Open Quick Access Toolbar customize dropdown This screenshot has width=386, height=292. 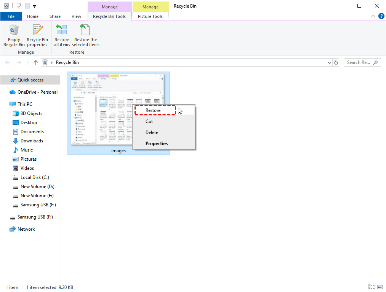click(x=34, y=6)
